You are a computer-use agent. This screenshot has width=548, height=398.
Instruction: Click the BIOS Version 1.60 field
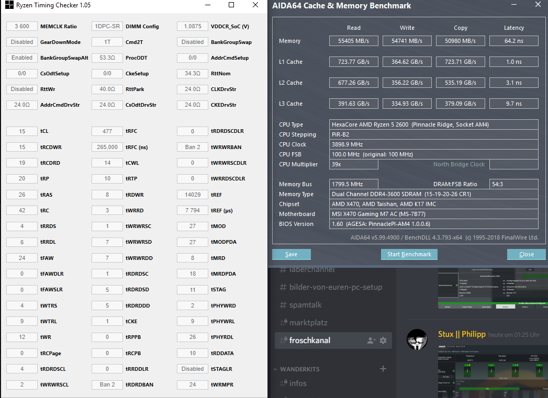coord(434,224)
